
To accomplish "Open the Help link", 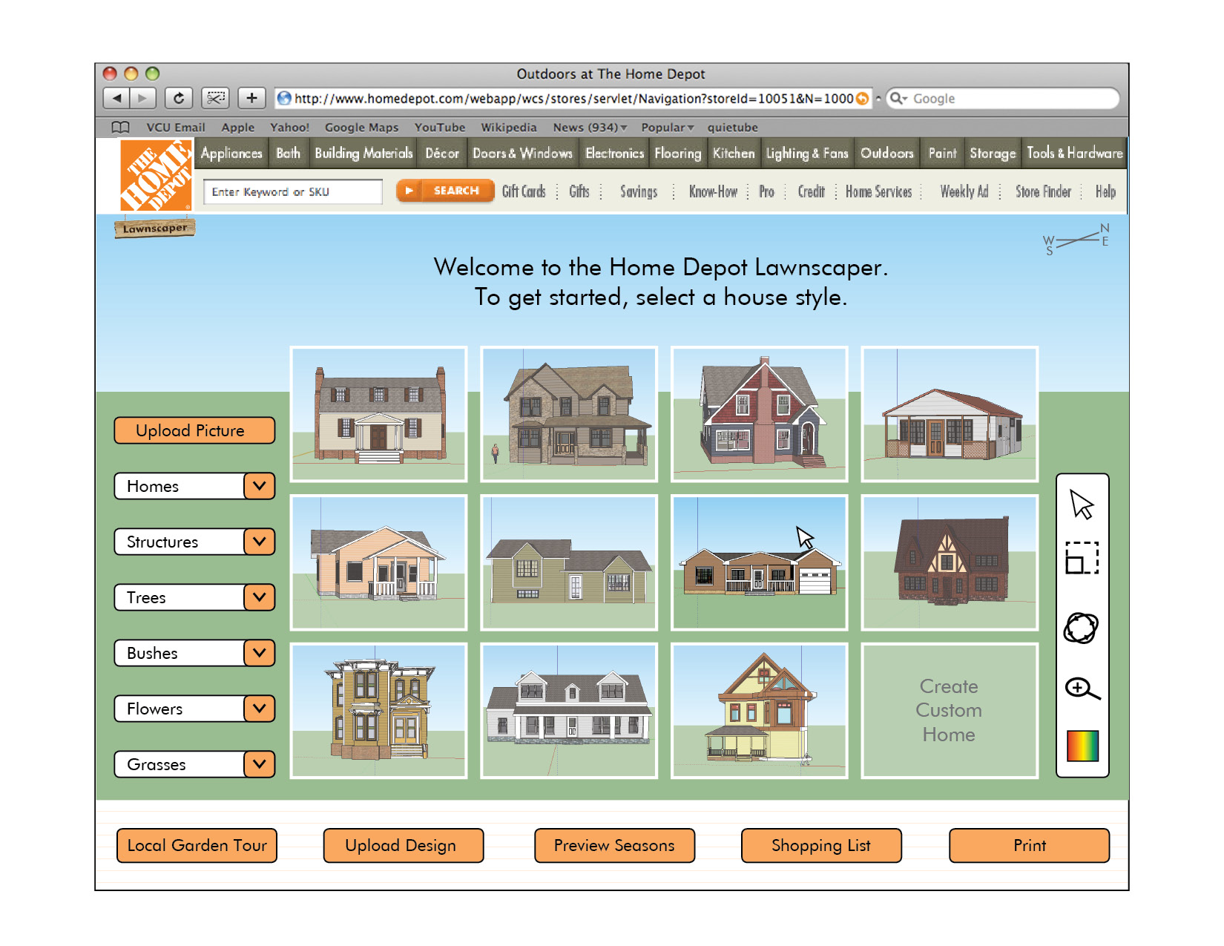I will click(x=1105, y=191).
